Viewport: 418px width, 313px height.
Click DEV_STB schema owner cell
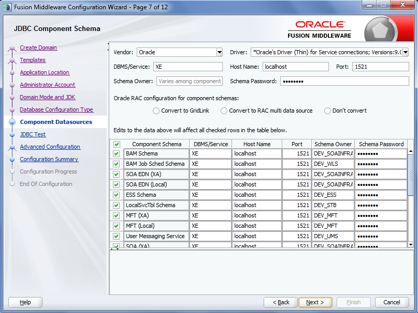click(333, 205)
